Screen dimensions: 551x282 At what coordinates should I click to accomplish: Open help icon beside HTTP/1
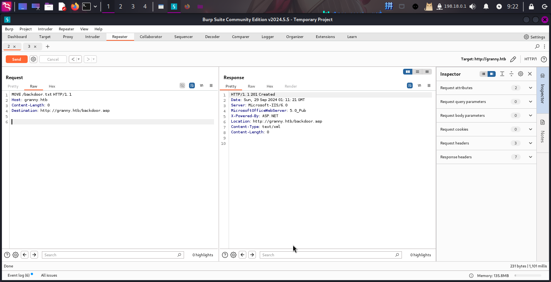coord(544,59)
